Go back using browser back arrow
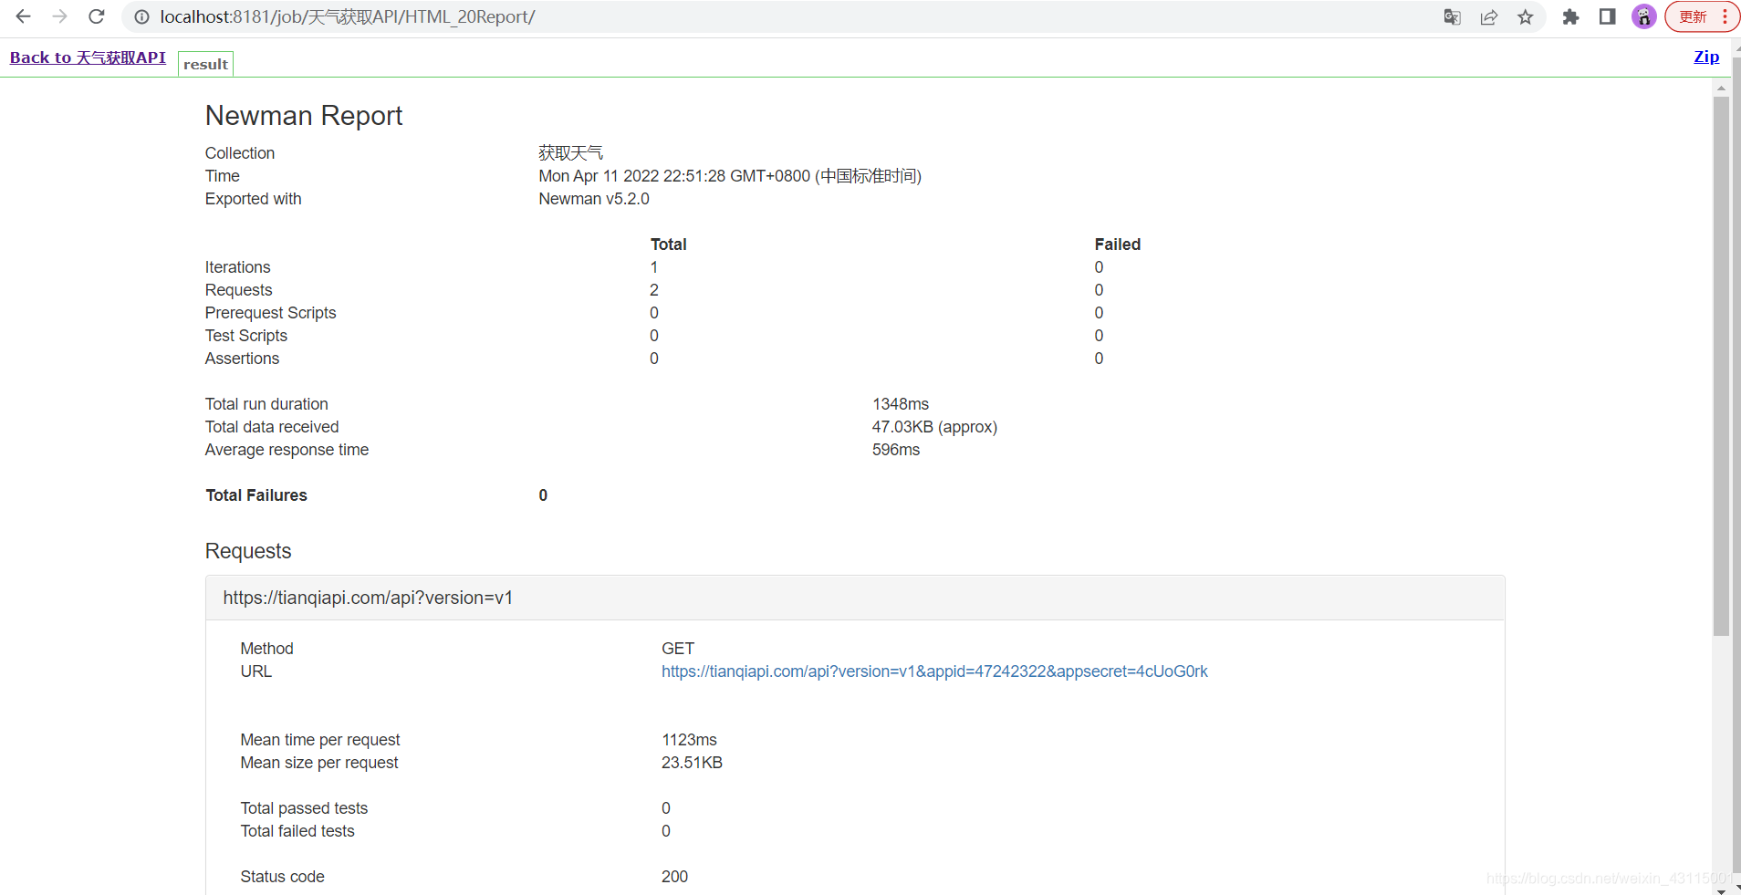The width and height of the screenshot is (1741, 895). point(24,16)
